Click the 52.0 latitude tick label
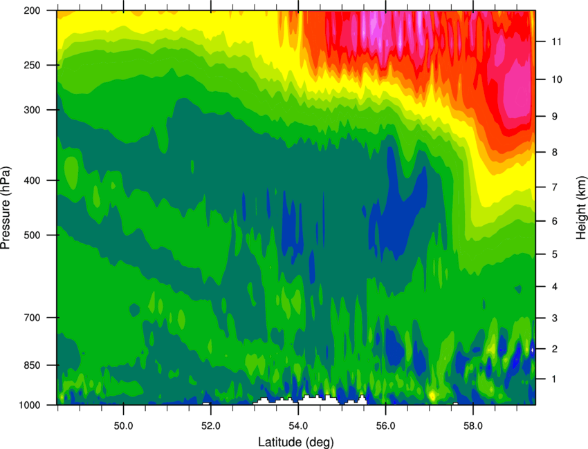This screenshot has width=588, height=449. click(x=211, y=426)
